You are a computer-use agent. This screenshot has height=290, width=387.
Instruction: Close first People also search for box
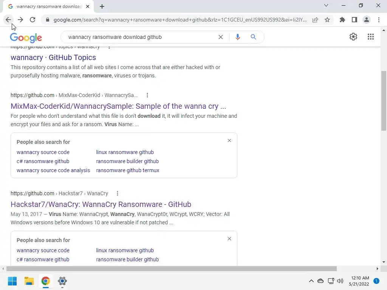pos(229,140)
